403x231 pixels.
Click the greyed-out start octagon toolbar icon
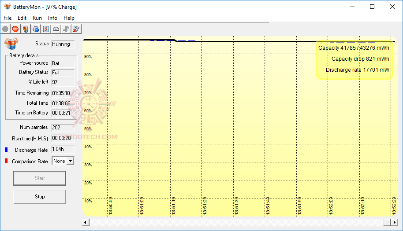[5, 29]
